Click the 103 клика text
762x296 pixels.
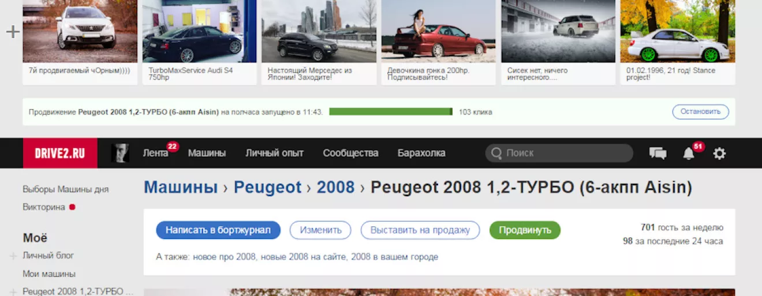coord(476,112)
